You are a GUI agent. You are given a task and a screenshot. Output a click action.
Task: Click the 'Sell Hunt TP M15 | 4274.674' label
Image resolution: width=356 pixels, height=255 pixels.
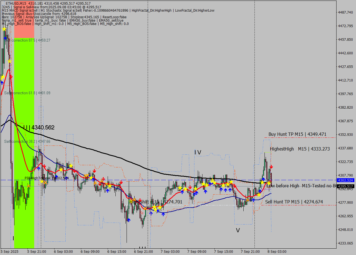point(294,202)
